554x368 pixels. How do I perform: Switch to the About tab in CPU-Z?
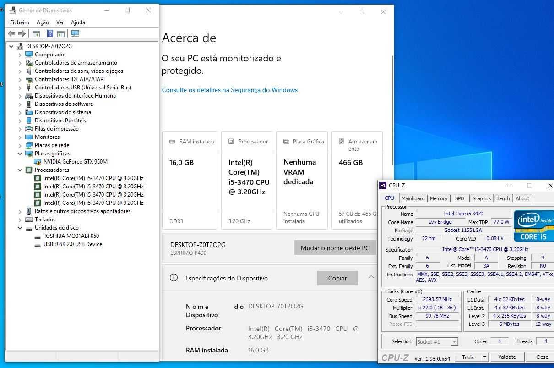click(x=522, y=198)
